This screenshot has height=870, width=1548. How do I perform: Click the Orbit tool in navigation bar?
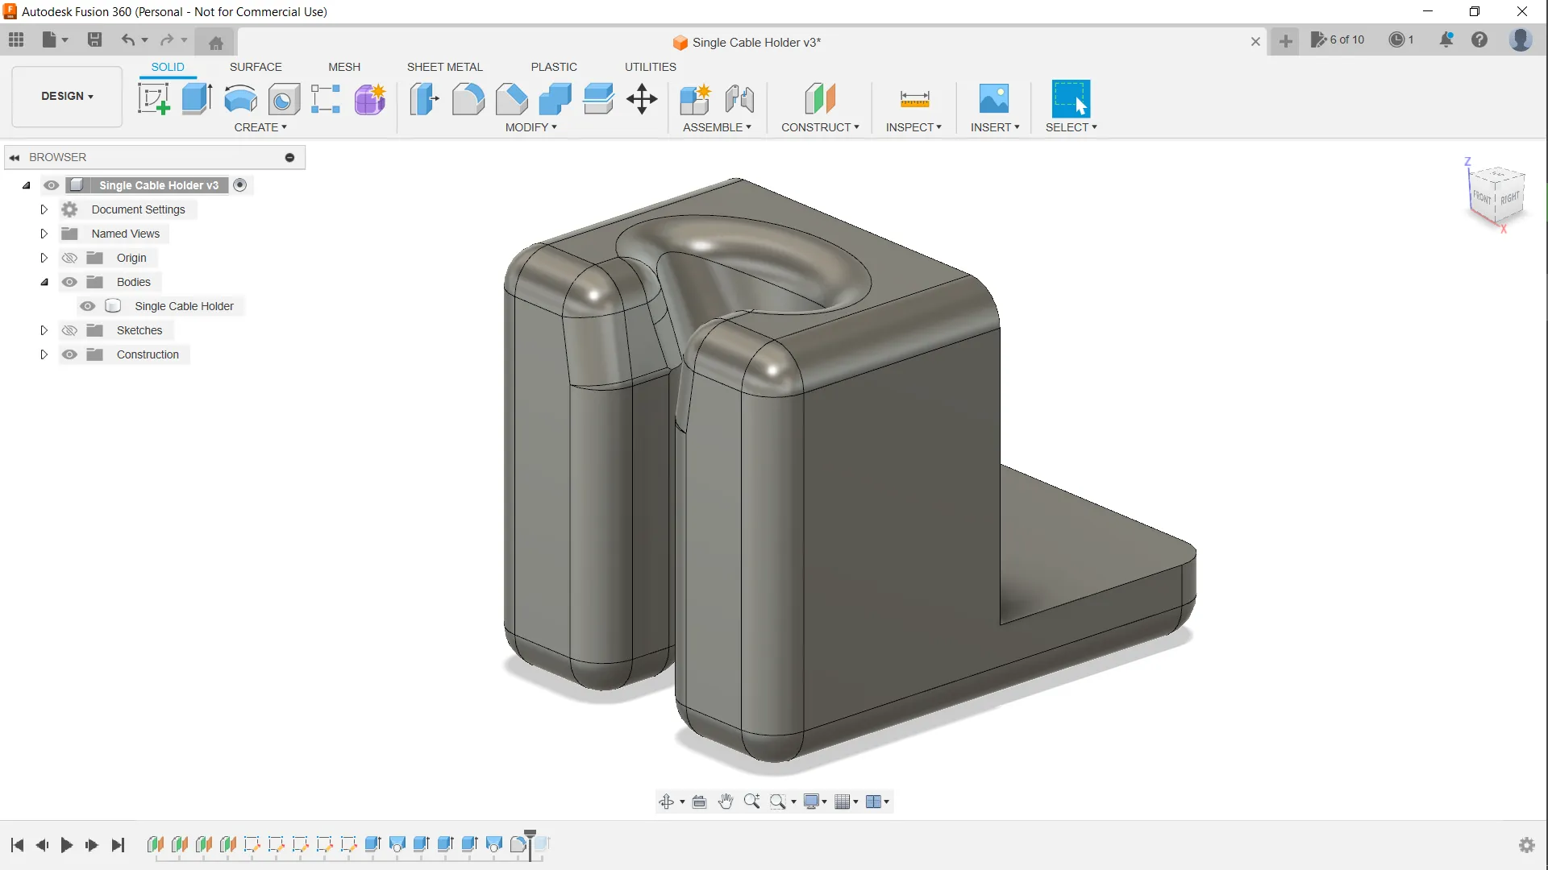(x=666, y=802)
